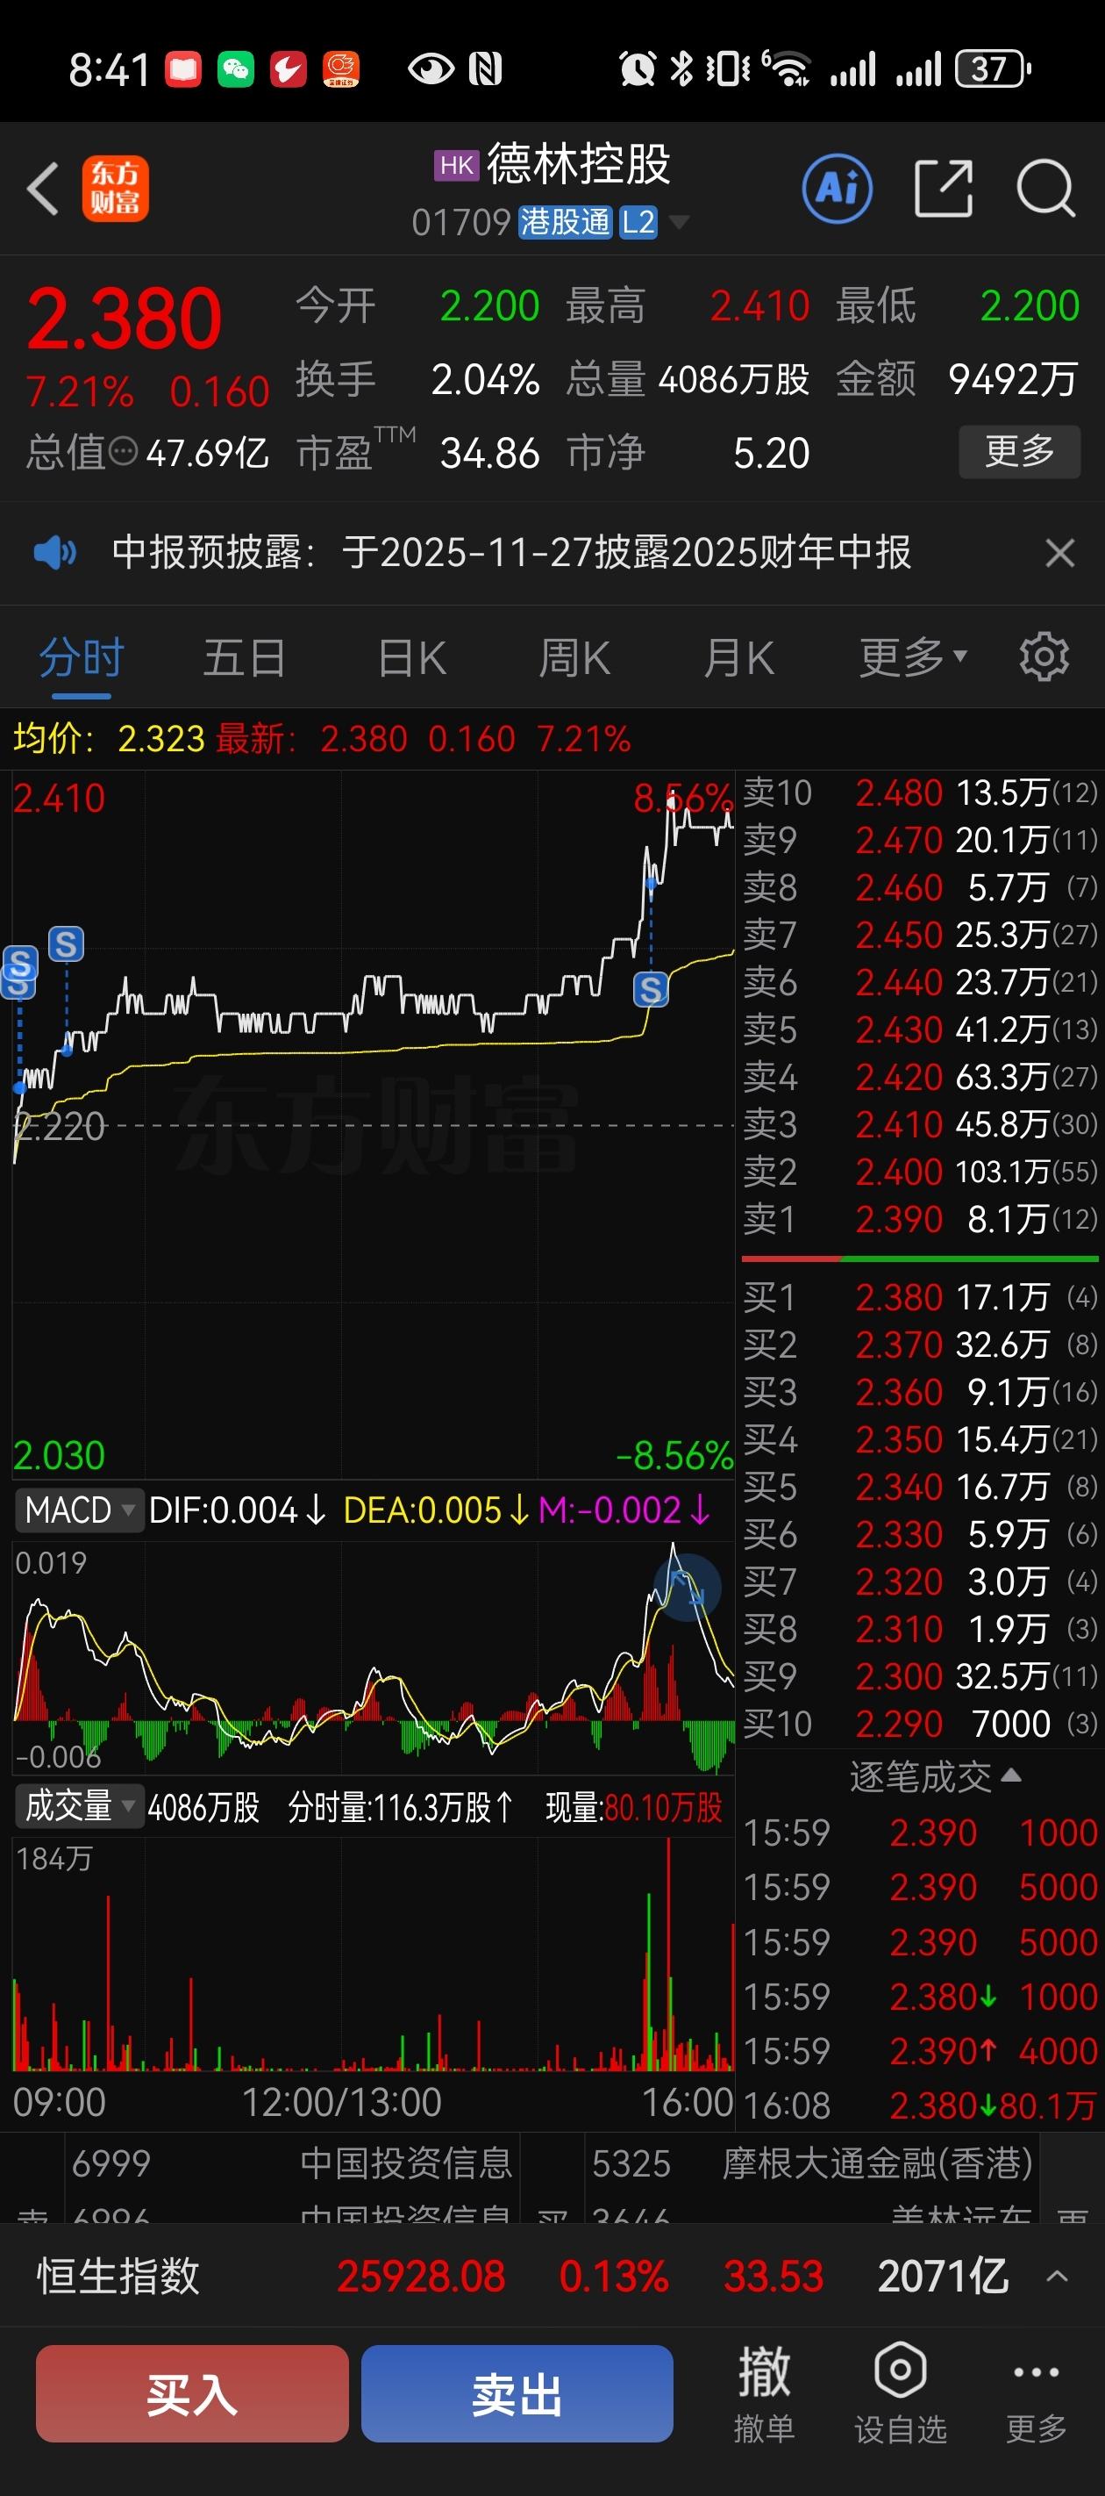Tap the volume bar chart
The image size is (1105, 2496).
point(373,1954)
